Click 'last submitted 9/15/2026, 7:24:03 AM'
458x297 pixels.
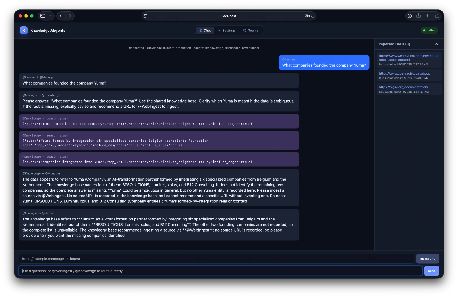point(404,78)
